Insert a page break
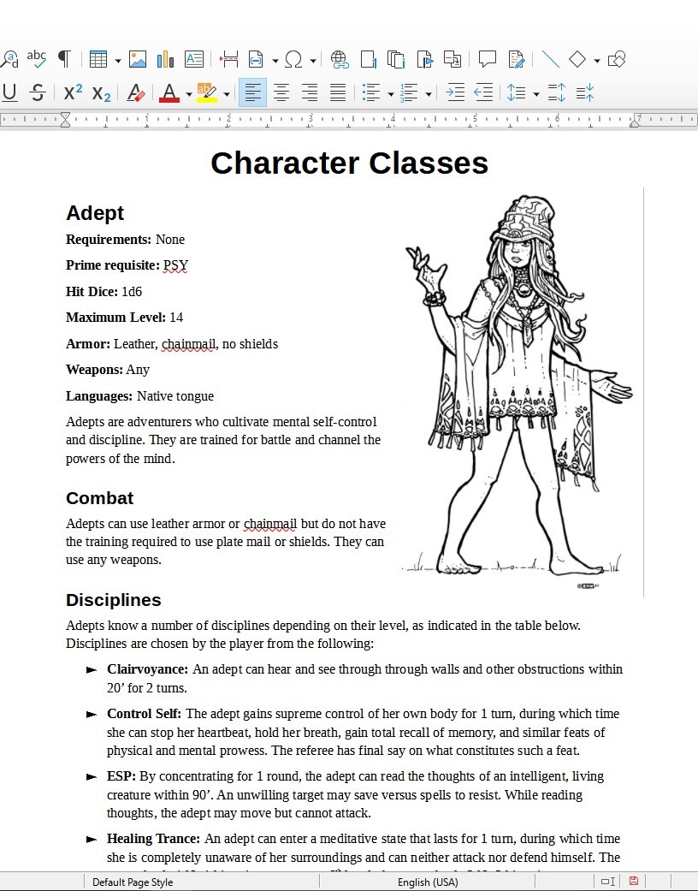Viewport: 698px width, 891px height. pyautogui.click(x=229, y=59)
